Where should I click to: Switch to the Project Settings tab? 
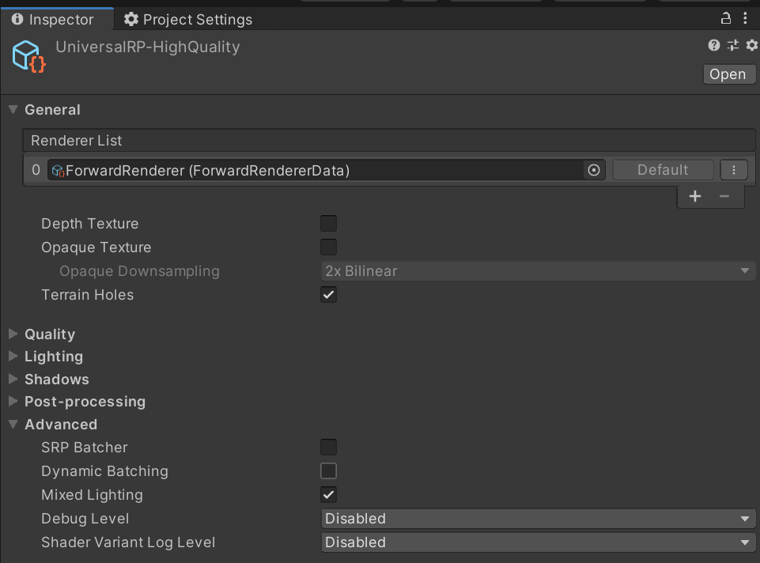point(188,19)
